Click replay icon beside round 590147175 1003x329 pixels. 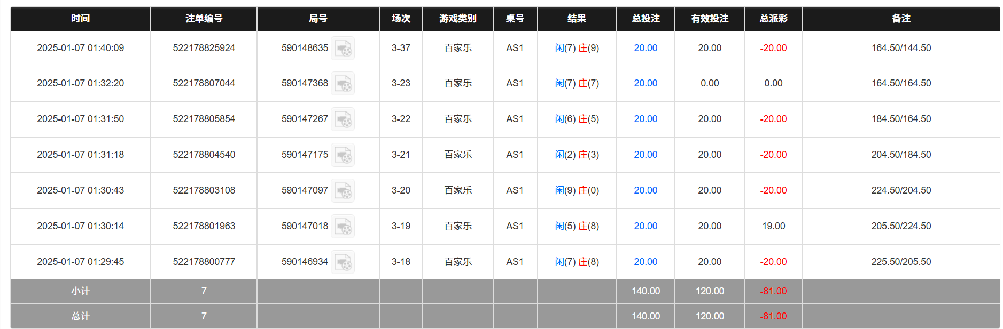tap(343, 155)
